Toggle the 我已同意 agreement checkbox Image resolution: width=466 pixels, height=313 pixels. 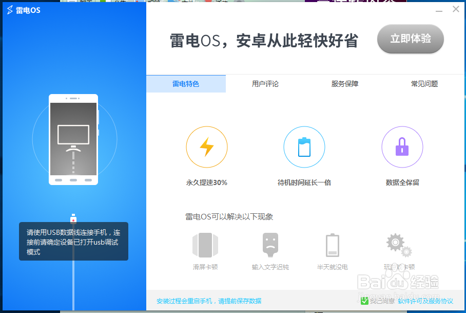[x=364, y=301]
